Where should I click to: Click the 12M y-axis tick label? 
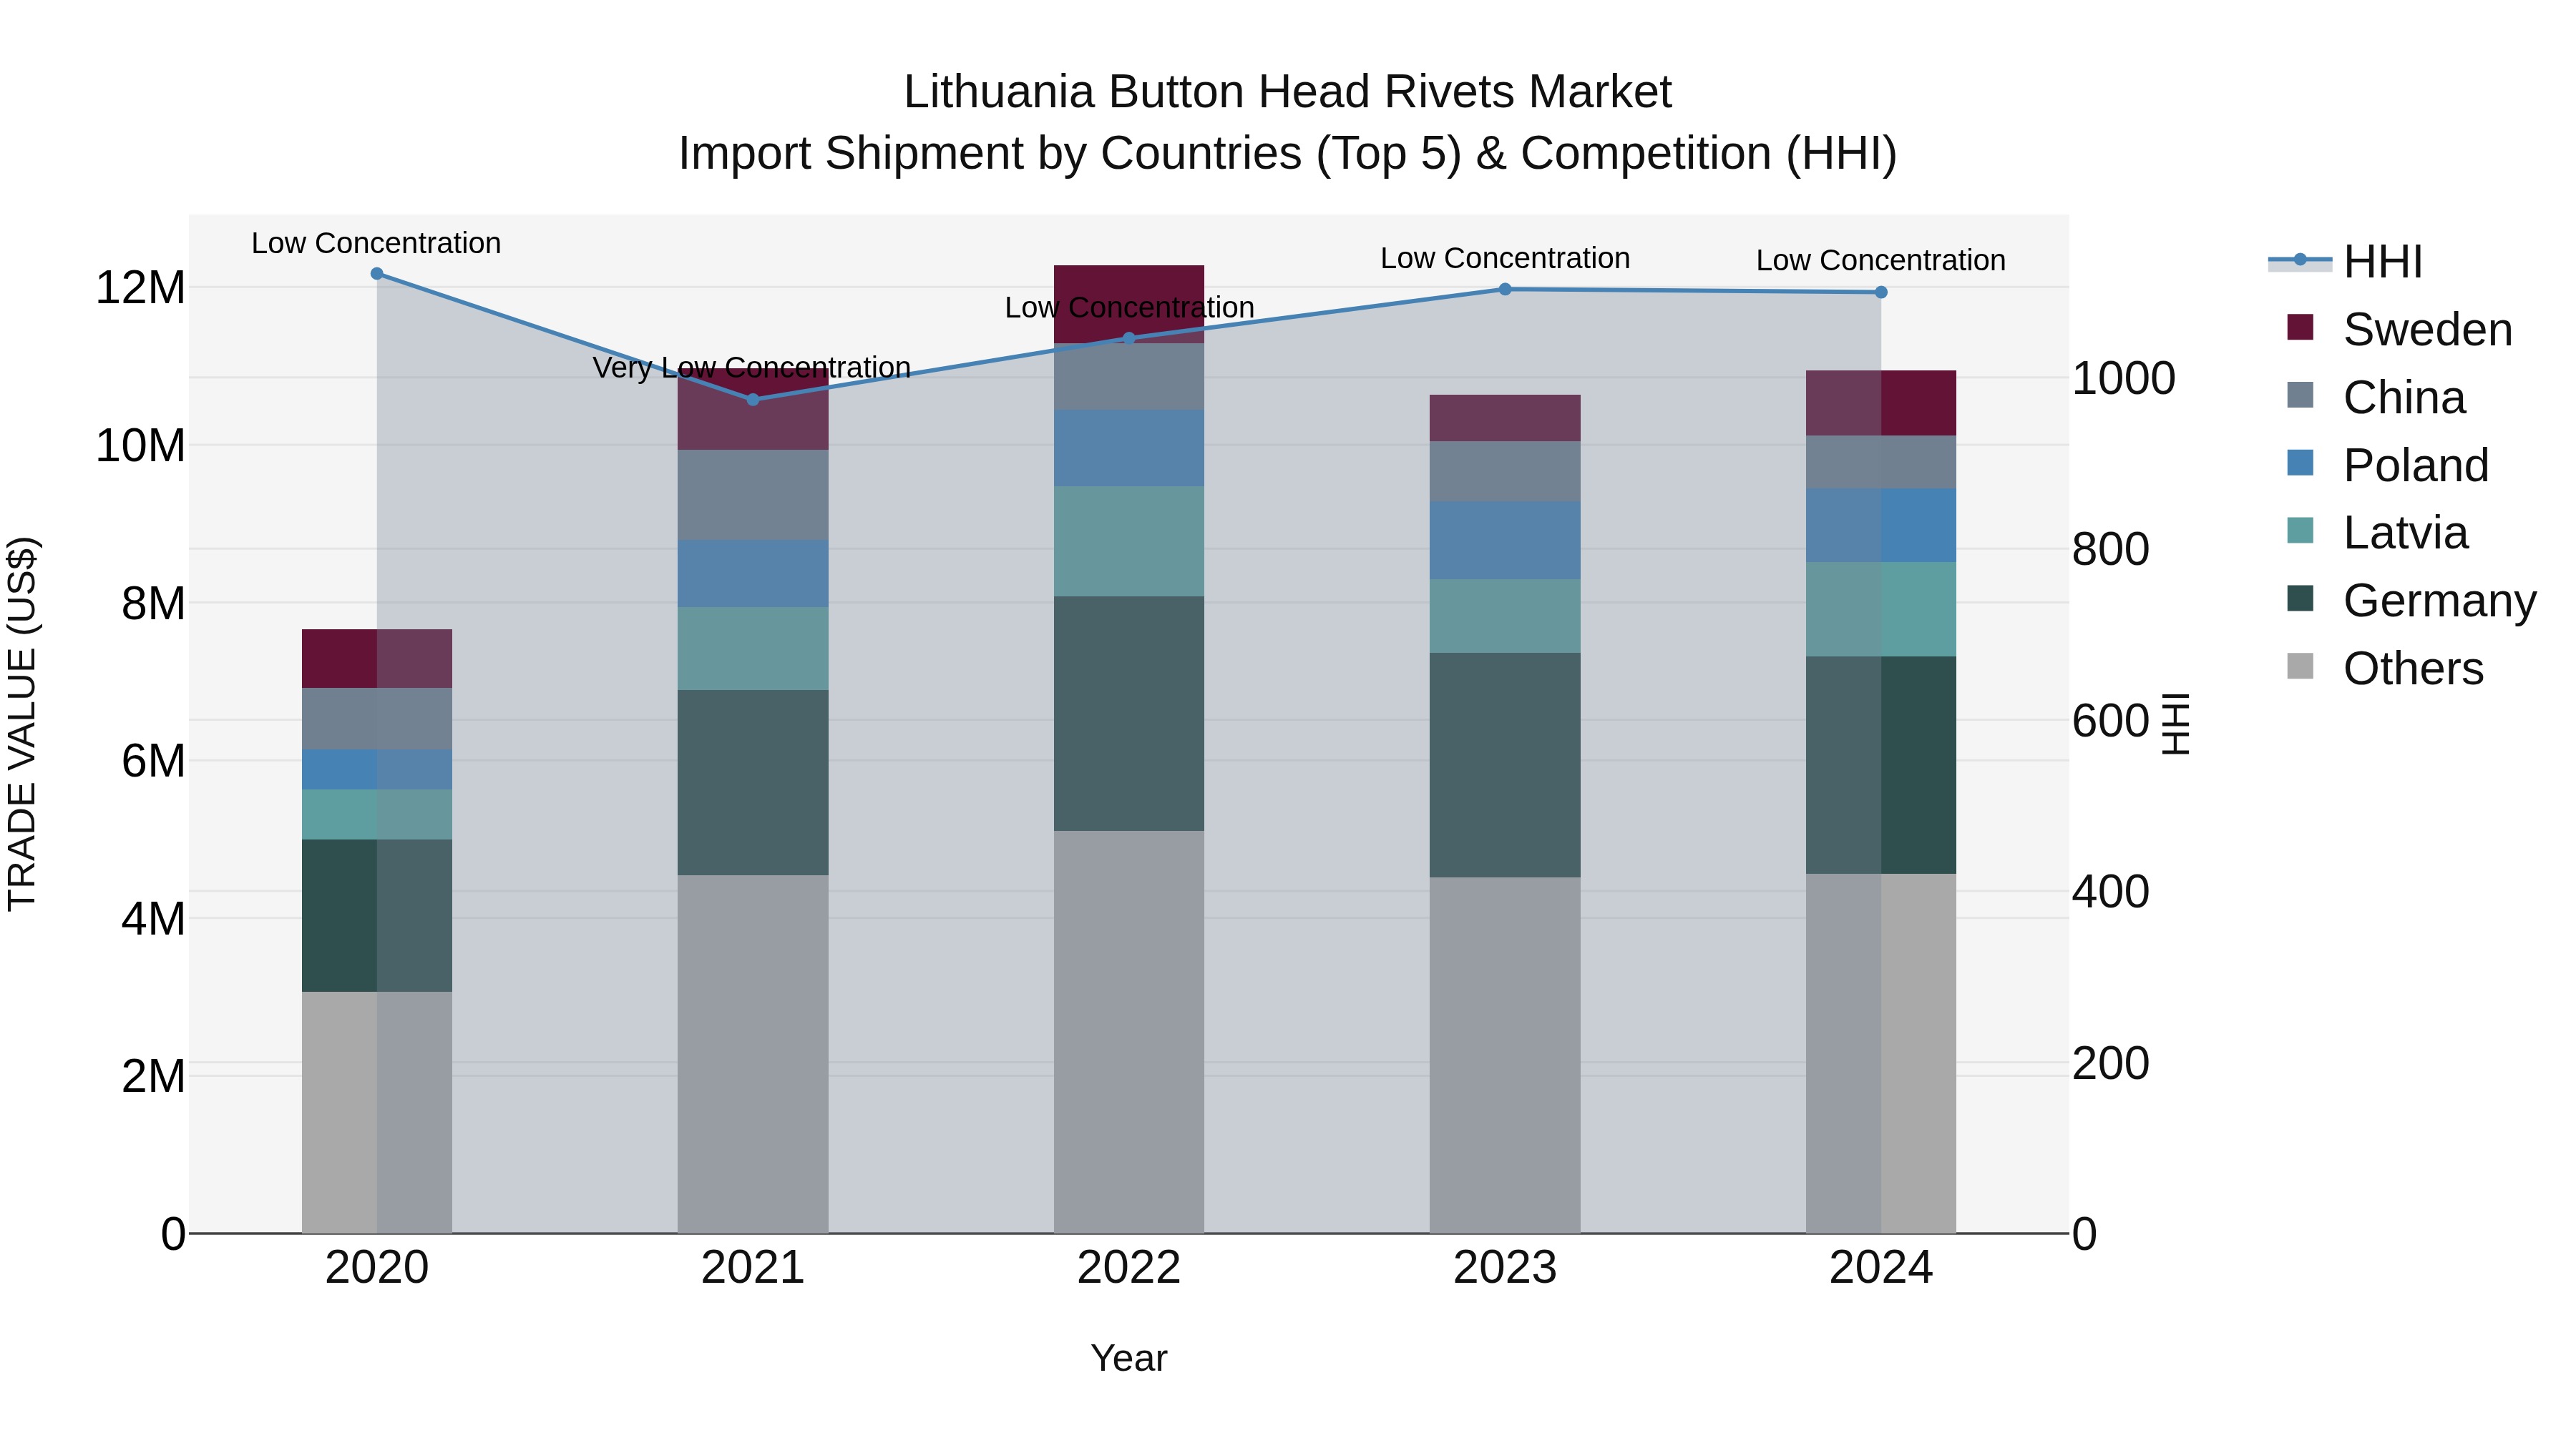tap(140, 287)
